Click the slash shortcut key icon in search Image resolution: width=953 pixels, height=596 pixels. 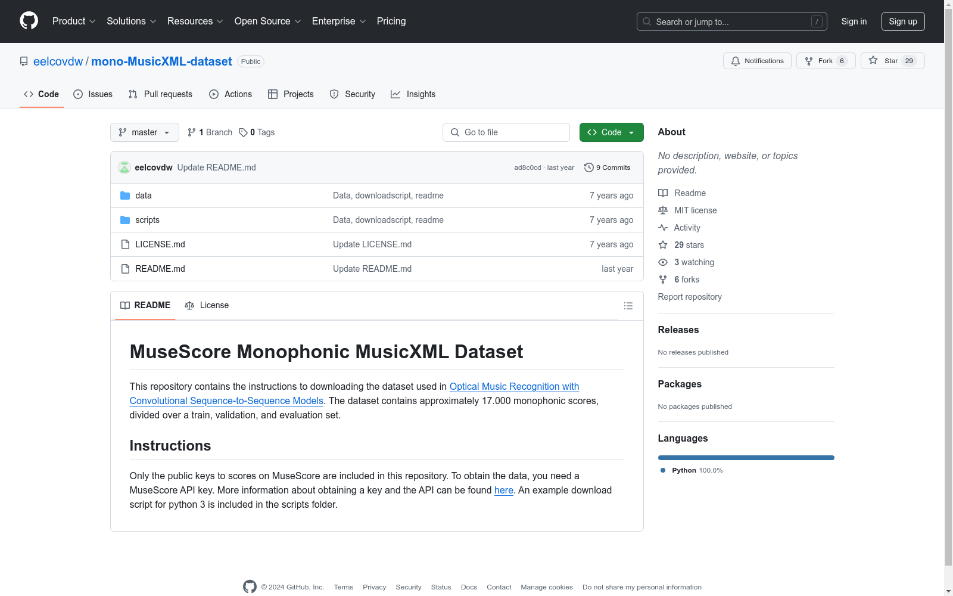tap(817, 21)
